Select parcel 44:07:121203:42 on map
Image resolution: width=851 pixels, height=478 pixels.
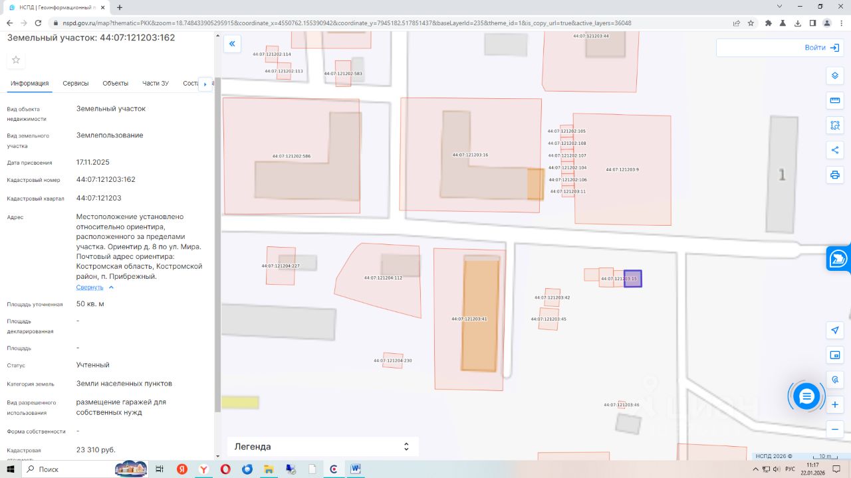pyautogui.click(x=552, y=297)
